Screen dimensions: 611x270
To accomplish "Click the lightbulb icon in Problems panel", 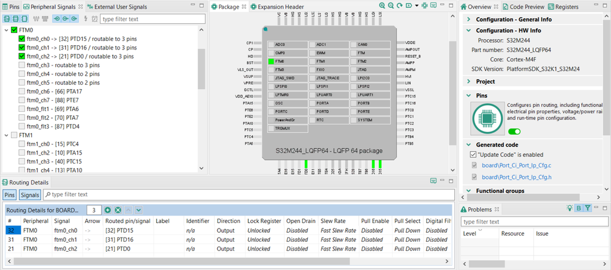I will coord(570,208).
